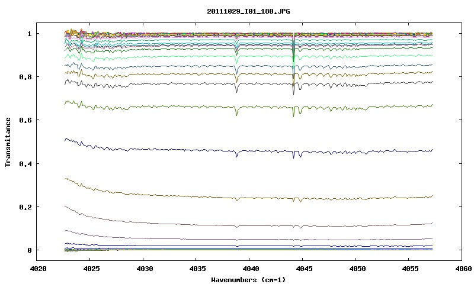474x284 pixels.
Task: Click the Wavenumbers (cm-1) x-axis label
Action: coord(248,280)
